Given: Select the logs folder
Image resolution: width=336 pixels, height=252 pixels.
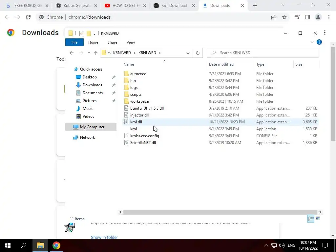Looking at the screenshot, I should (134, 87).
